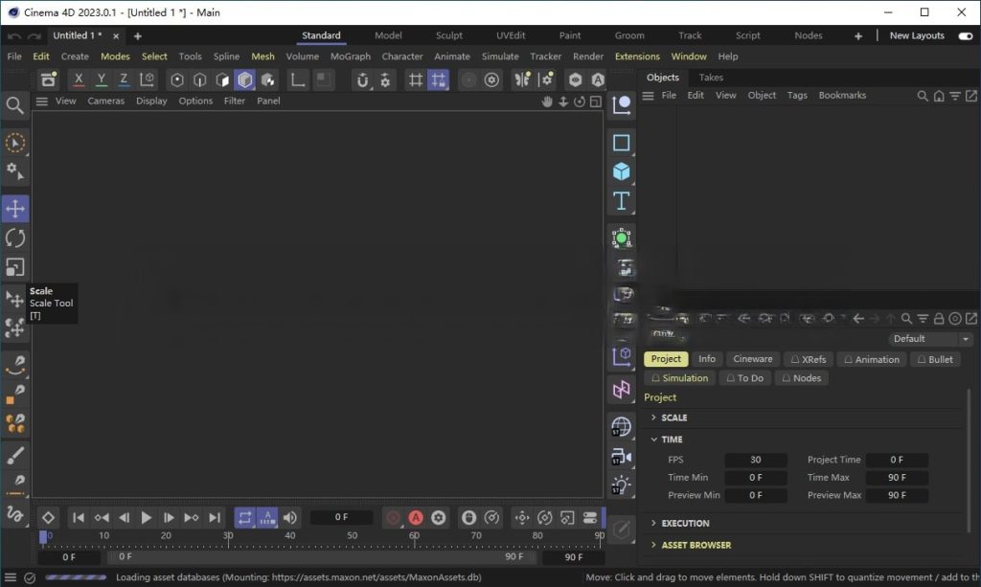Screen dimensions: 981x587
Task: Click the FPS input field
Action: pos(756,460)
